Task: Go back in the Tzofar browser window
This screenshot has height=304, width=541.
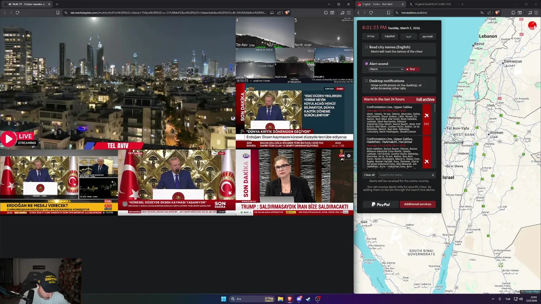Action: 358,13
